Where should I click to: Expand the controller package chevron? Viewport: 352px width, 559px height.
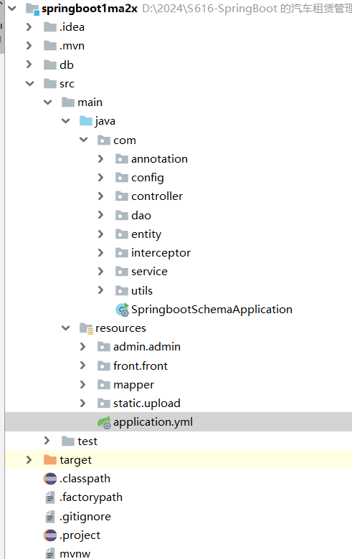(100, 196)
